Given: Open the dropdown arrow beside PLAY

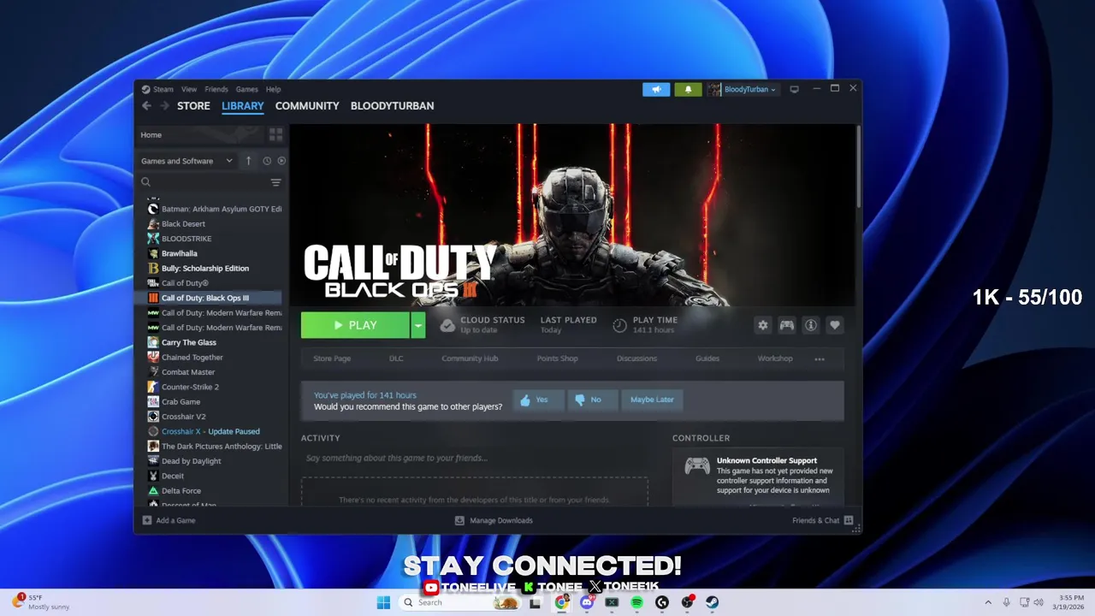Looking at the screenshot, I should (417, 325).
